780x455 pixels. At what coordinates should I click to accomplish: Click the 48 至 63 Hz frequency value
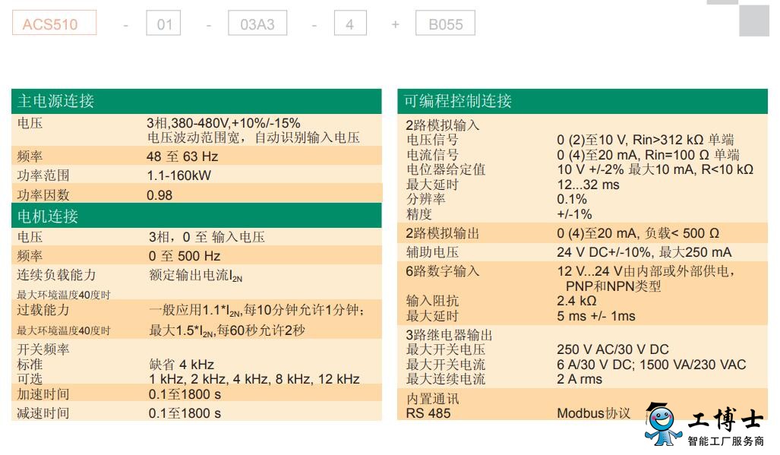[x=182, y=156]
